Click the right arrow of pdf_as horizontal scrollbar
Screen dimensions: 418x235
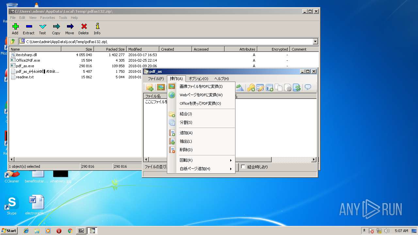(x=314, y=160)
